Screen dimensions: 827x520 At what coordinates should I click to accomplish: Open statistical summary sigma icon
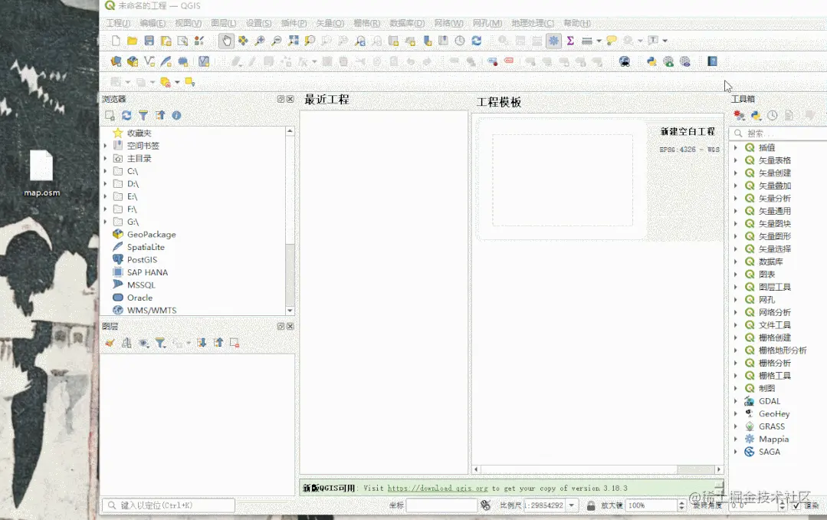click(x=570, y=41)
